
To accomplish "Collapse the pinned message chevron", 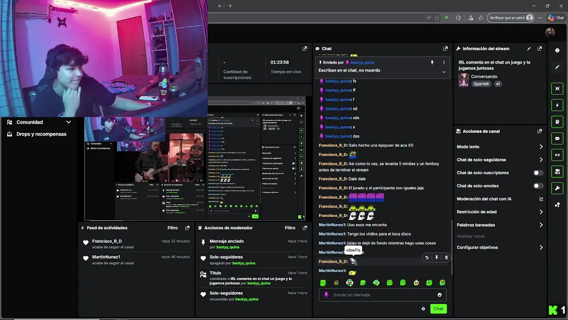I will (x=444, y=72).
